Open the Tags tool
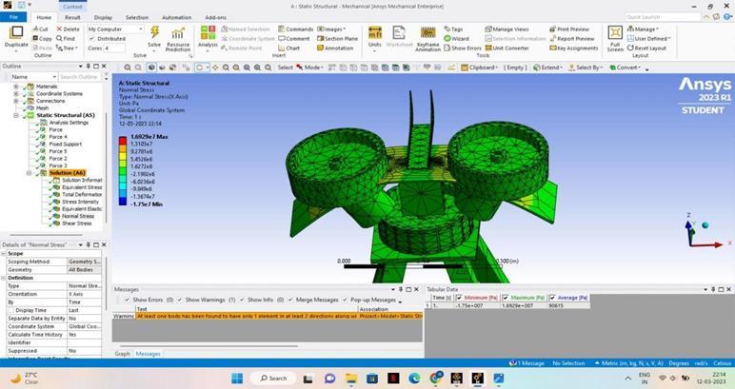735x389 pixels. 453,29
